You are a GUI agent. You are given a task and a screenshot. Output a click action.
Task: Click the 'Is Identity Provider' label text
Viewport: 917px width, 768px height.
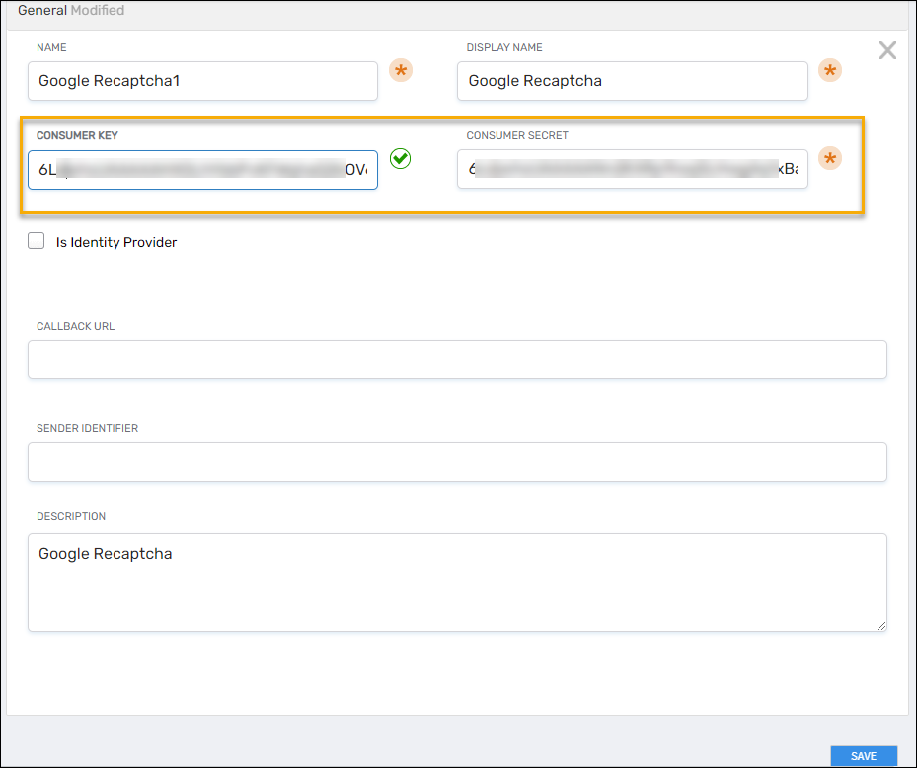pyautogui.click(x=116, y=242)
